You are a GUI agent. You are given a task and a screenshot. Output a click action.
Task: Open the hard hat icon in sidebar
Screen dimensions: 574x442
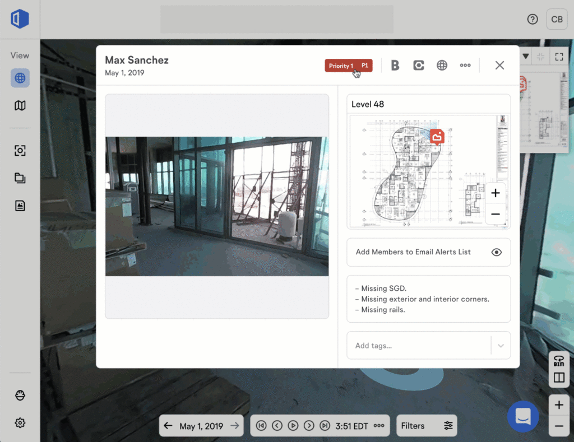pyautogui.click(x=20, y=396)
